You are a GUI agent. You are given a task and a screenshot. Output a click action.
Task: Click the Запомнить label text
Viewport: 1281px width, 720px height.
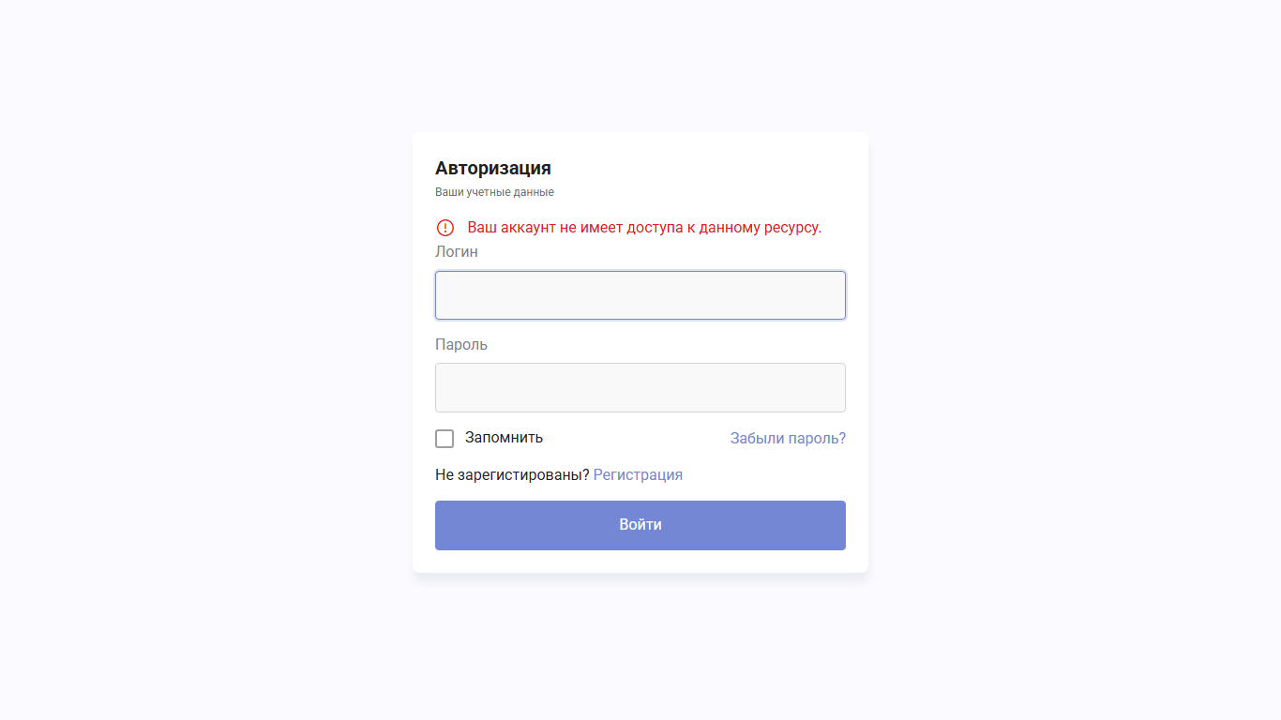(x=504, y=438)
